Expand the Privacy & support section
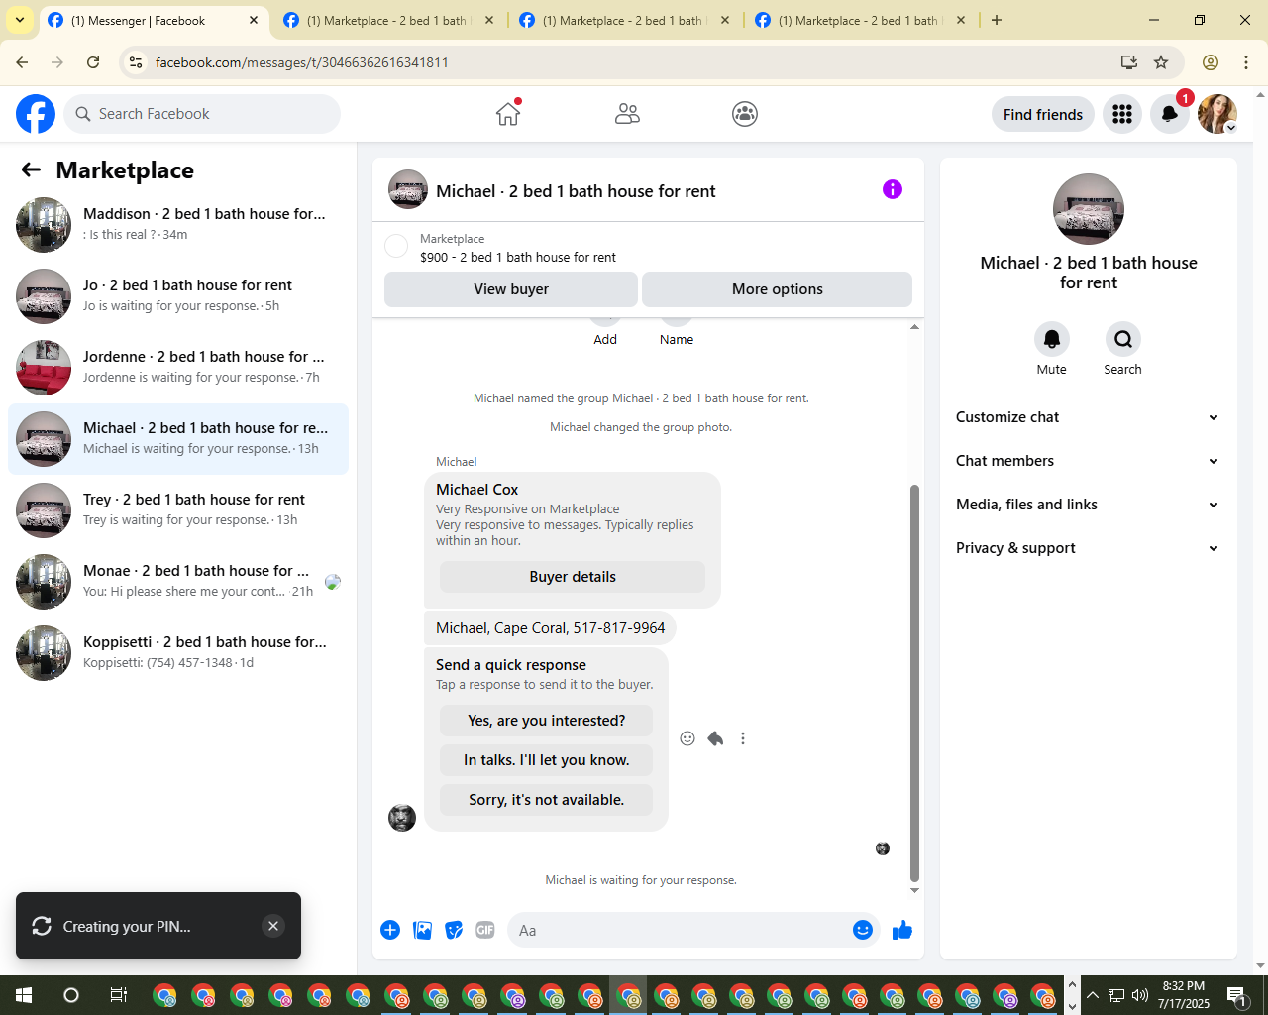The image size is (1268, 1015). pyautogui.click(x=1088, y=548)
